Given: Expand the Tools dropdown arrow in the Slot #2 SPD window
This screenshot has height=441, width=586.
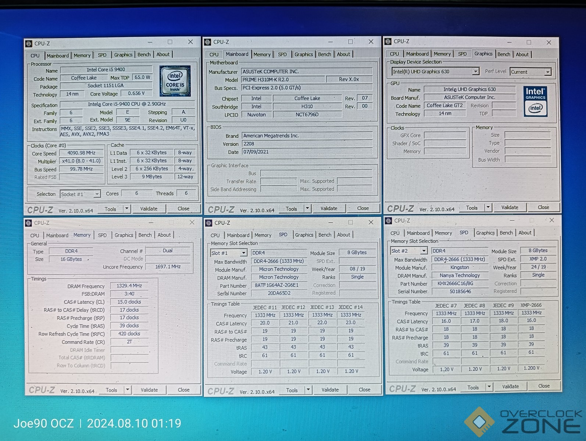Looking at the screenshot, I should 489,387.
